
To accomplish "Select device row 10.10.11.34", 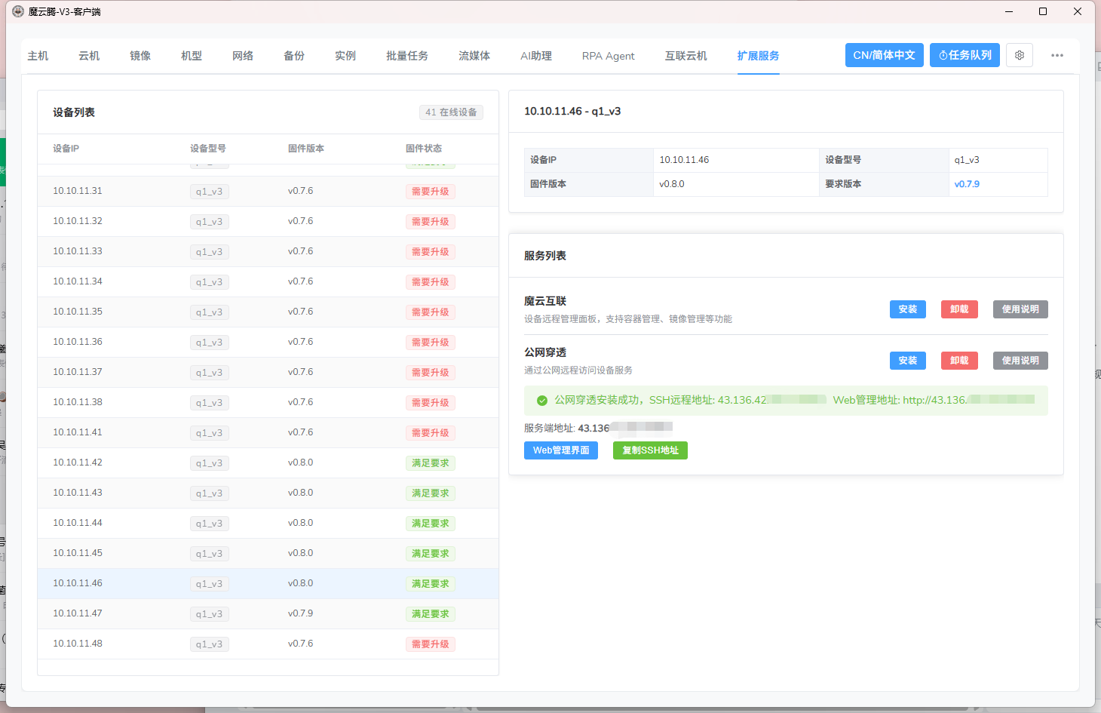I will (268, 282).
